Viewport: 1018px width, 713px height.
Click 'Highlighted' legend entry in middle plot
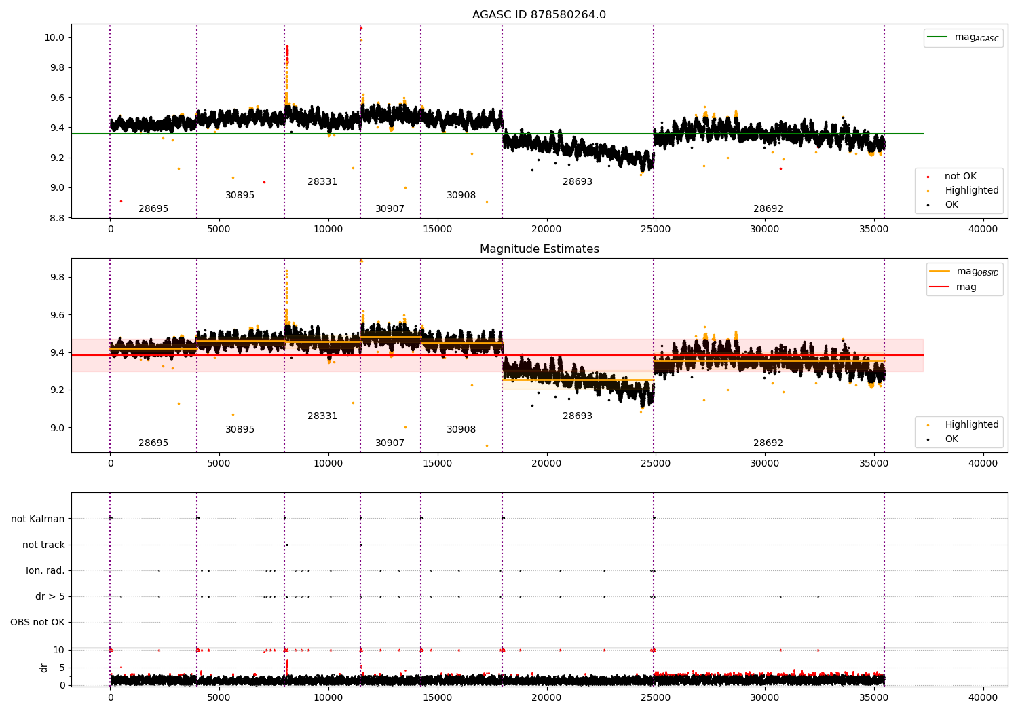click(962, 424)
